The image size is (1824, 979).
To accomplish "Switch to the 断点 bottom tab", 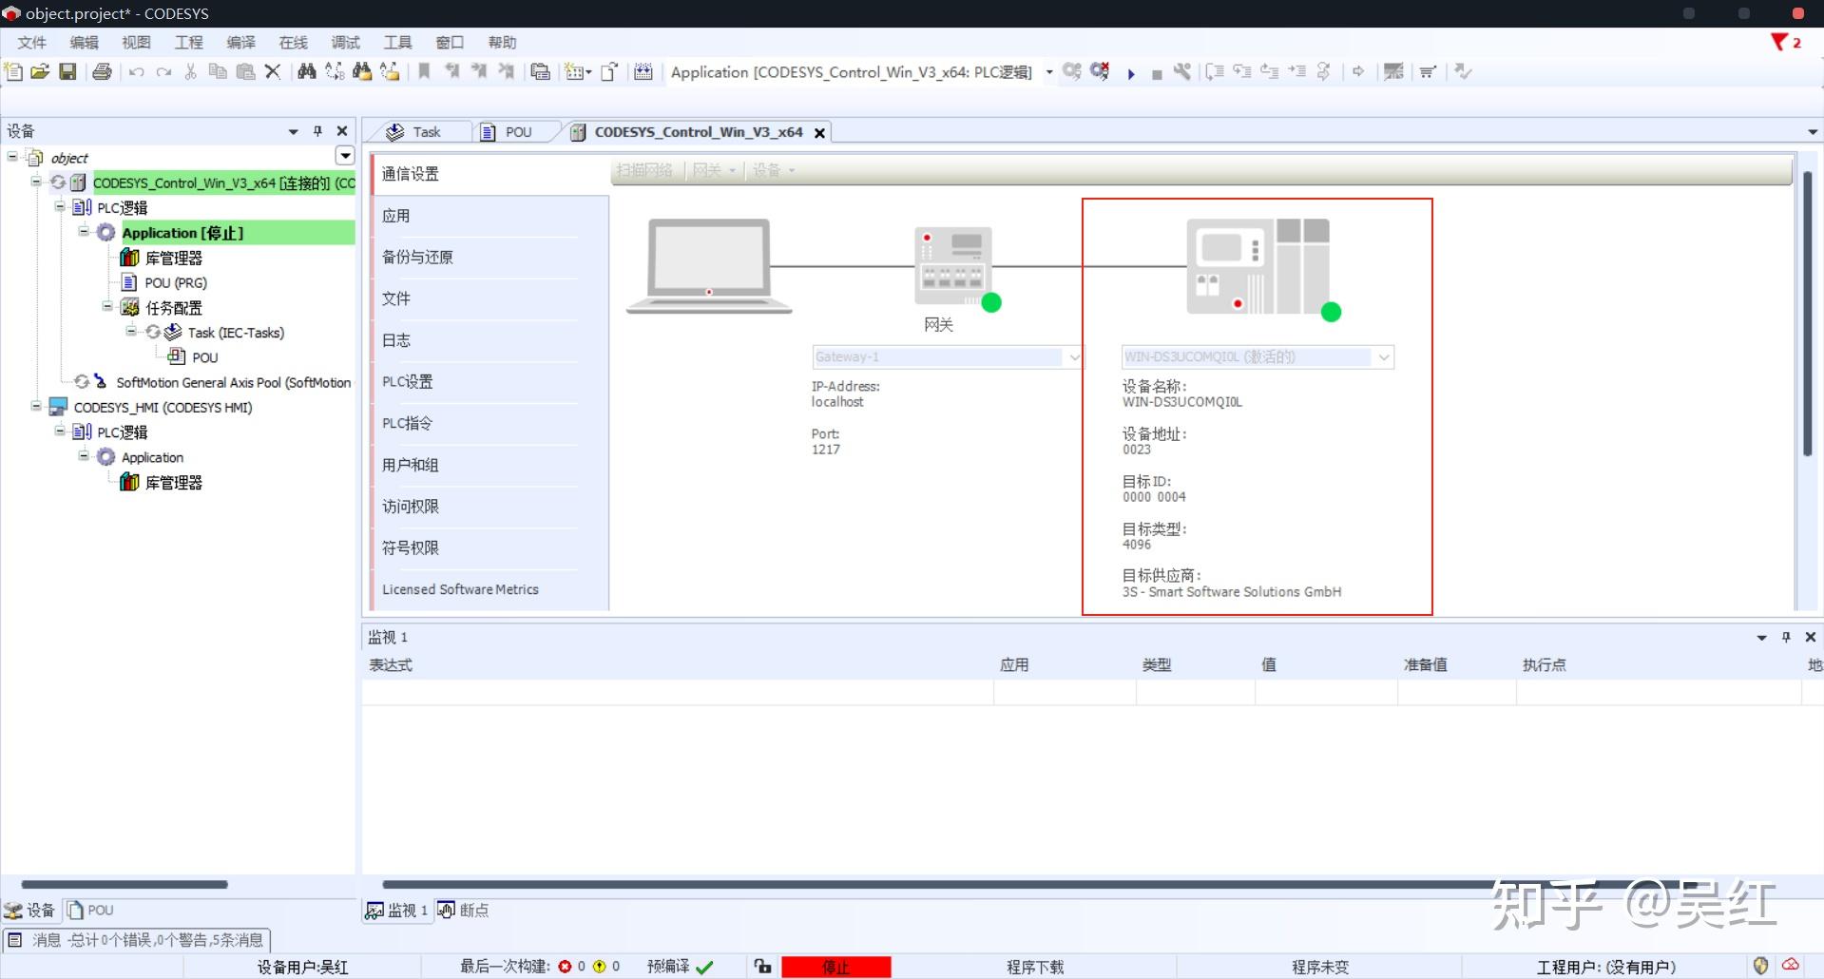I will [x=464, y=911].
